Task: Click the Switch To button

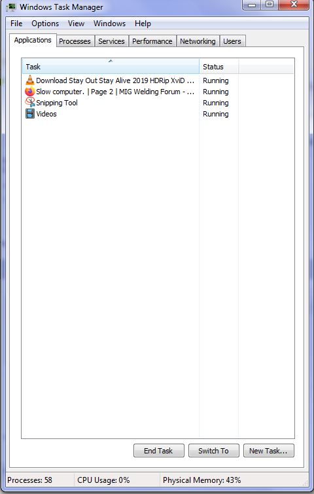Action: click(x=213, y=451)
